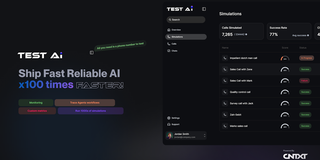The height and width of the screenshot is (160, 320).
Task: Click the info icon next to 234442
Action: click(246, 34)
